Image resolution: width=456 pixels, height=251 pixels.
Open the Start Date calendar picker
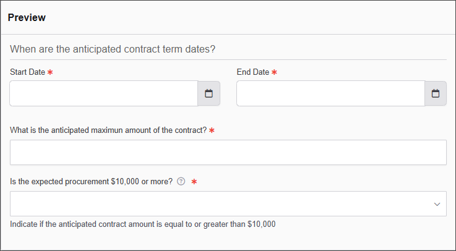[x=209, y=93]
